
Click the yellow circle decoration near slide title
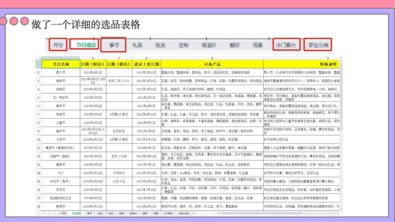pos(14,21)
